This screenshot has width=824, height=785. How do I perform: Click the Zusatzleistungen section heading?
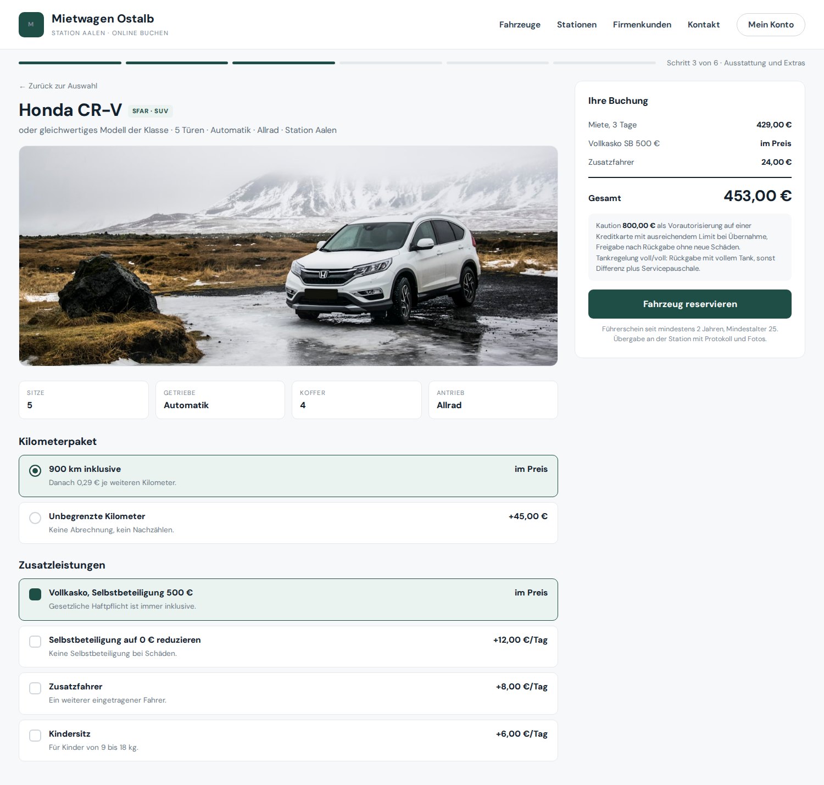(x=62, y=565)
